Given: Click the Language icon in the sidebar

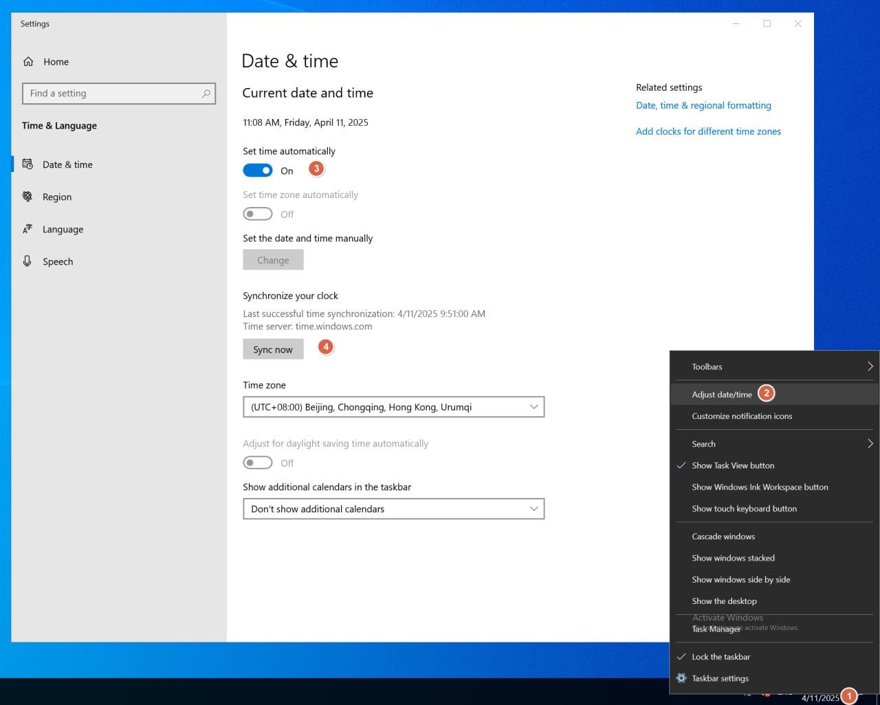Looking at the screenshot, I should pos(27,229).
